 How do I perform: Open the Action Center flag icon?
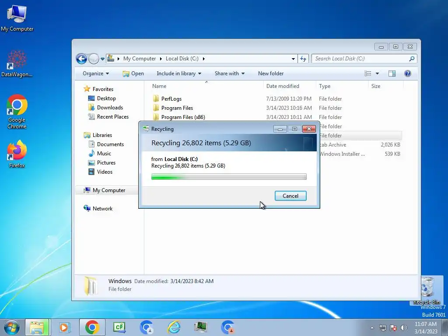(x=393, y=328)
